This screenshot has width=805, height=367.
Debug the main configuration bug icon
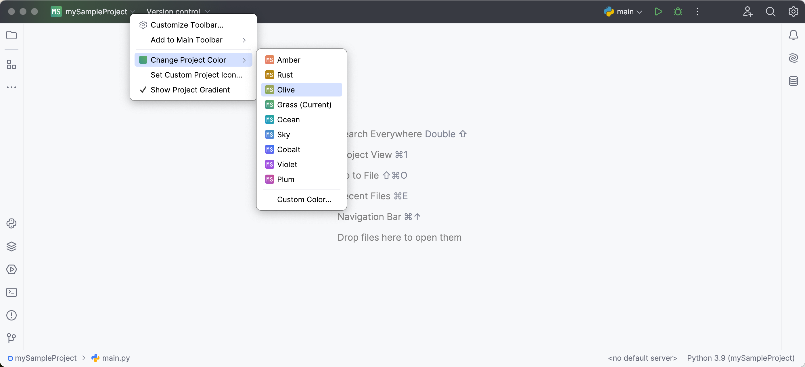(x=678, y=11)
